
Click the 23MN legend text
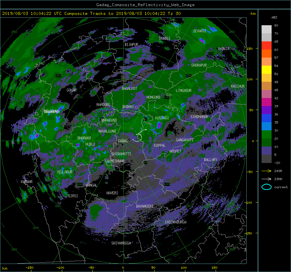coord(278,179)
